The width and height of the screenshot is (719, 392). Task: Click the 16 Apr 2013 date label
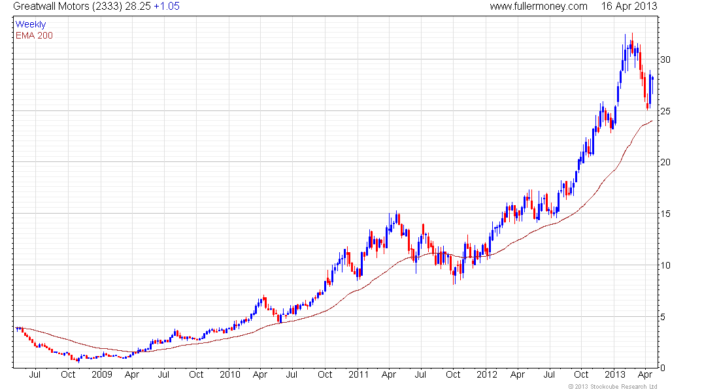click(x=629, y=7)
